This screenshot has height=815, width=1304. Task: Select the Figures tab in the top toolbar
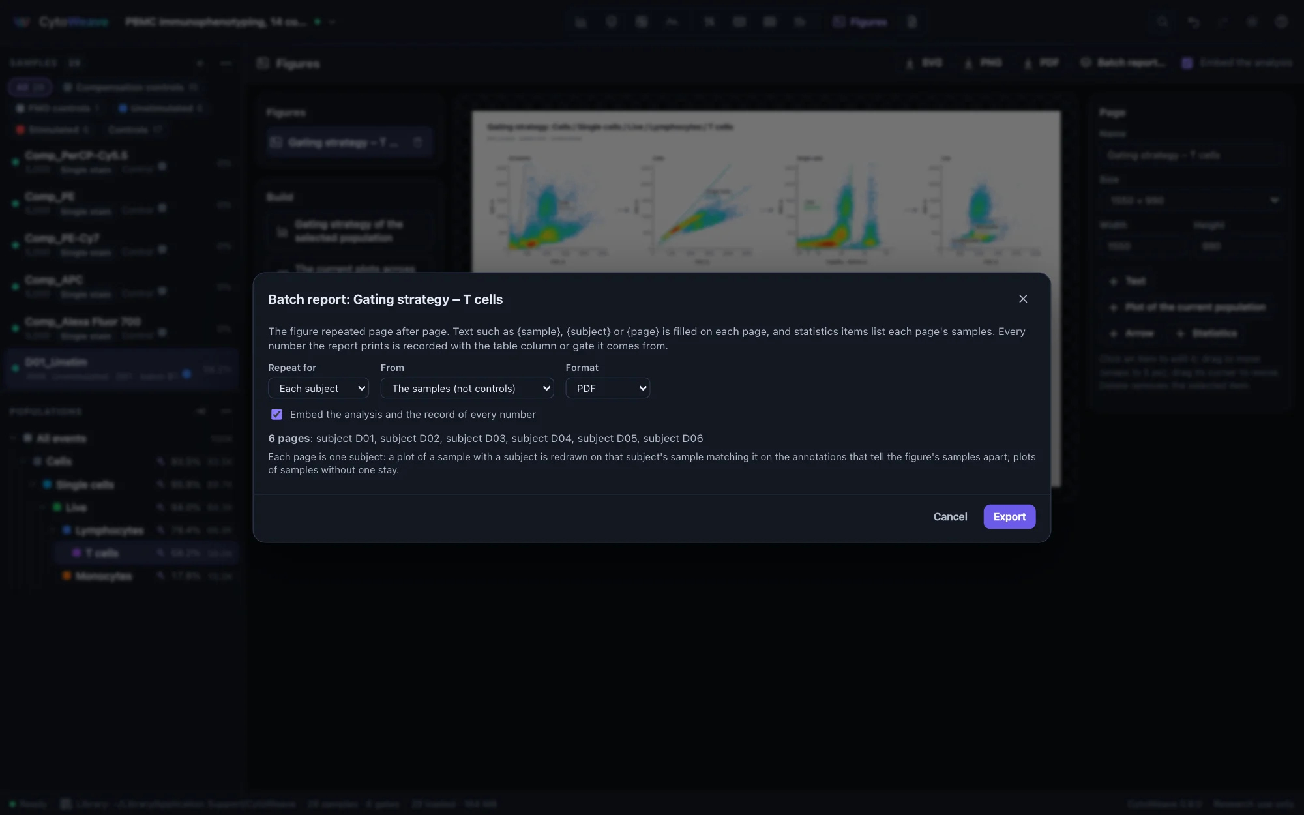click(860, 22)
